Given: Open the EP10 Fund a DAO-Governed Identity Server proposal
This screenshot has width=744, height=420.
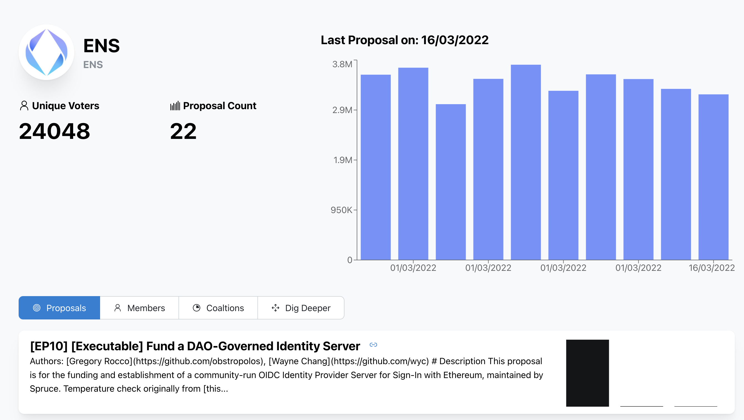Looking at the screenshot, I should click(195, 346).
